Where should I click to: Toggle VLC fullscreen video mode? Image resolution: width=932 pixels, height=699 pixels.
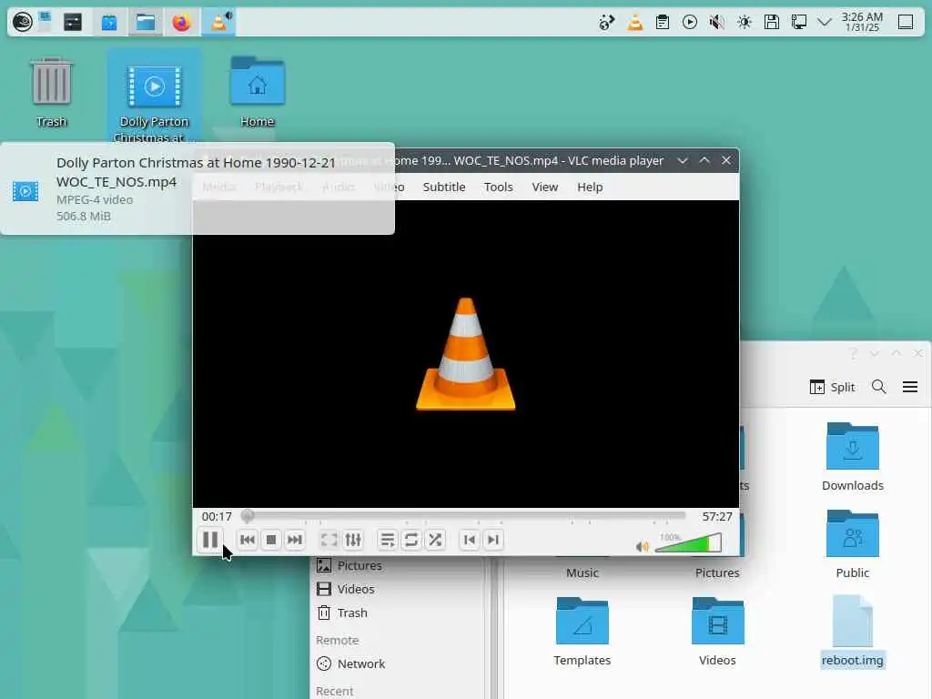click(x=329, y=540)
